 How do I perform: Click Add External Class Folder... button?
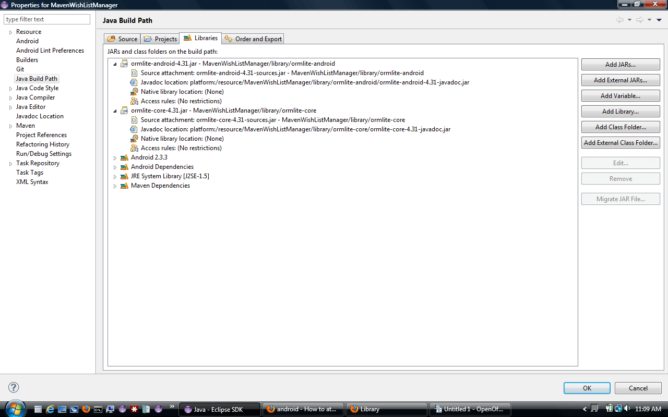click(621, 143)
